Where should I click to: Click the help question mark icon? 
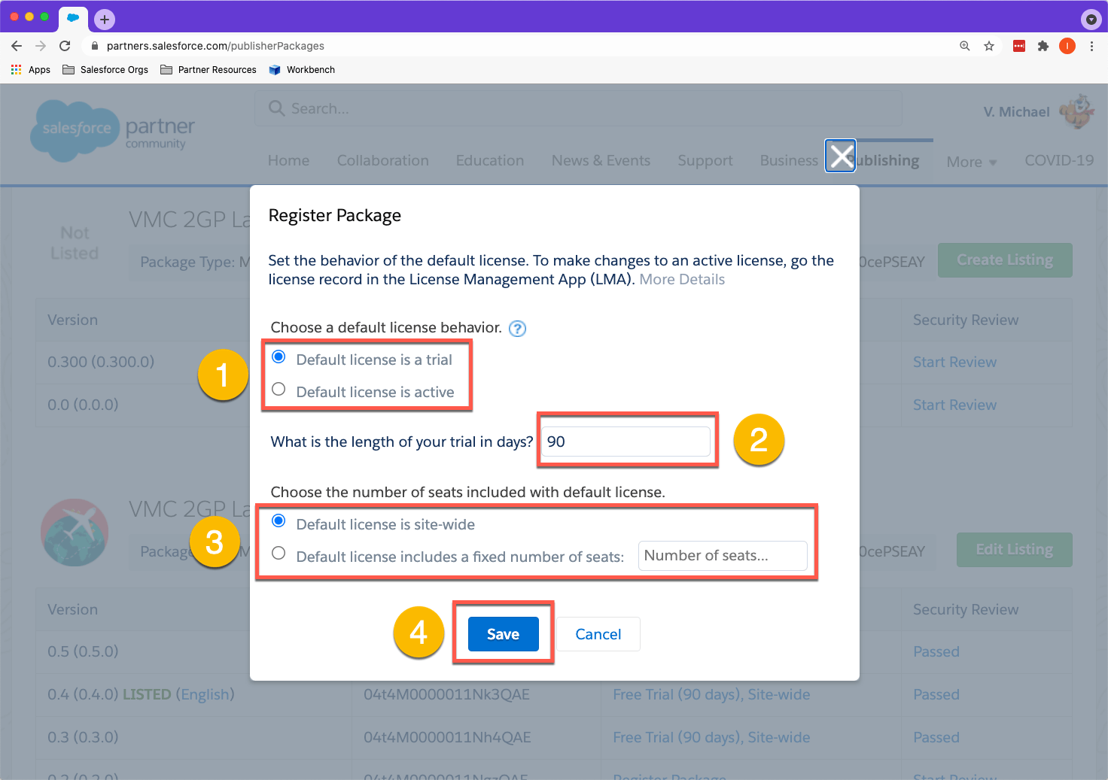[517, 329]
